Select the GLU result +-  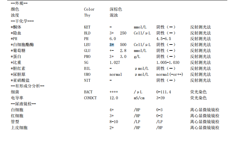click(112, 51)
